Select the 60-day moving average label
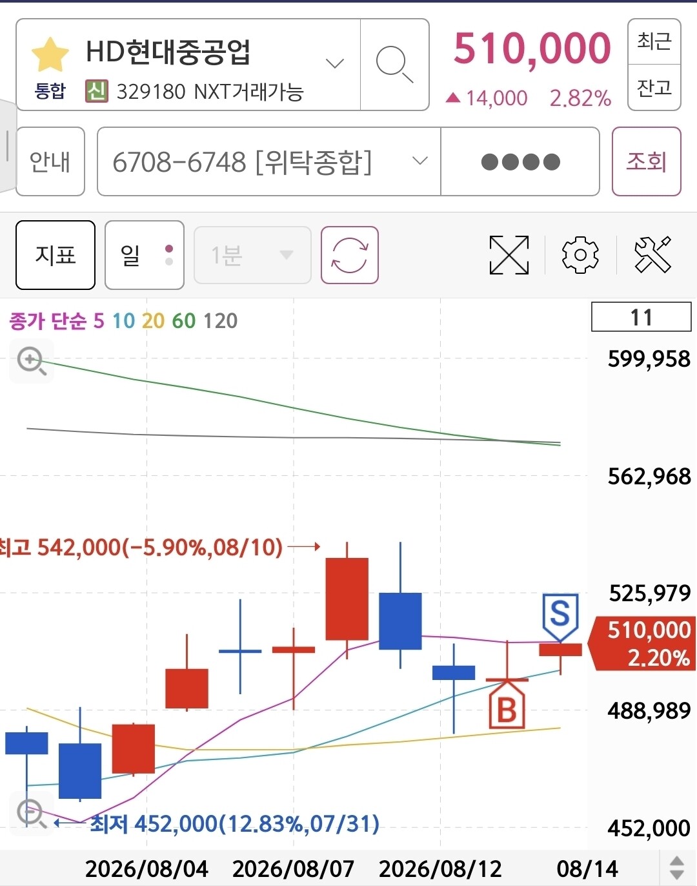697x886 pixels. pos(184,321)
